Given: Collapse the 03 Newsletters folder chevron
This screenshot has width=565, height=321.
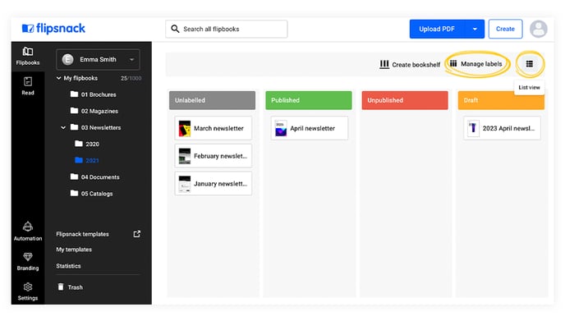Looking at the screenshot, I should click(63, 127).
